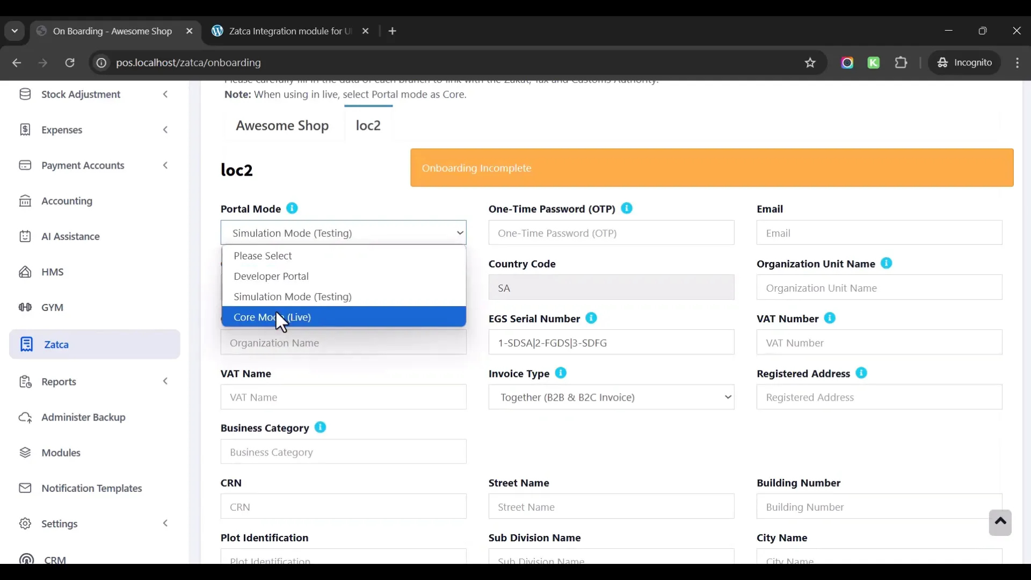Open the browser extensions puzzle icon
The width and height of the screenshot is (1031, 580).
(902, 63)
